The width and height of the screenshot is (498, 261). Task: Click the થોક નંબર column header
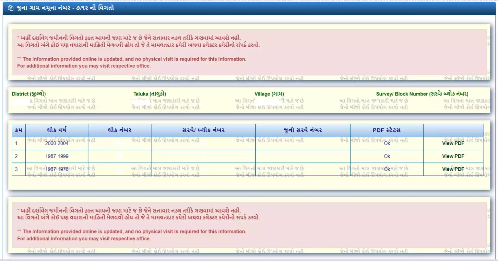120,130
